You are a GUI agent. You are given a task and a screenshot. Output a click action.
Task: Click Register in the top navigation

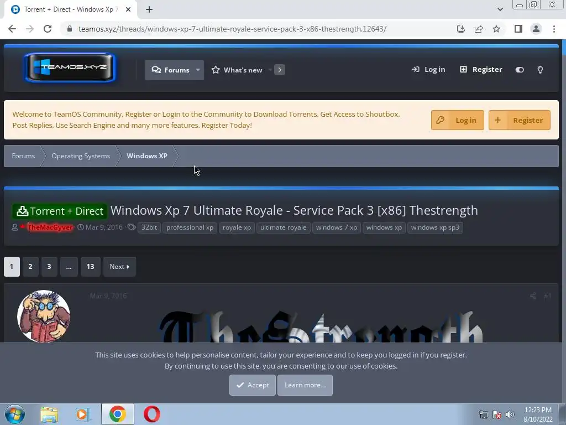pos(481,69)
